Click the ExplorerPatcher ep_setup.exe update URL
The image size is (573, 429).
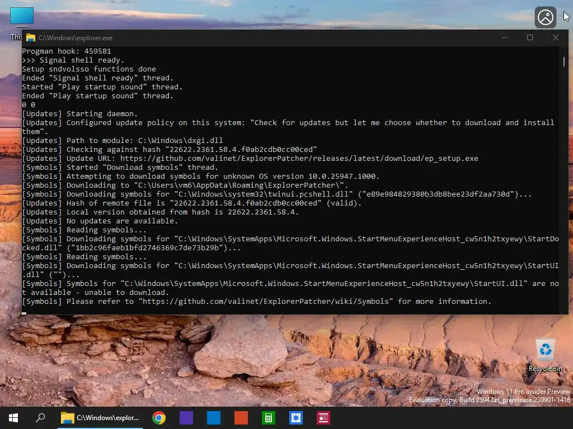point(299,158)
